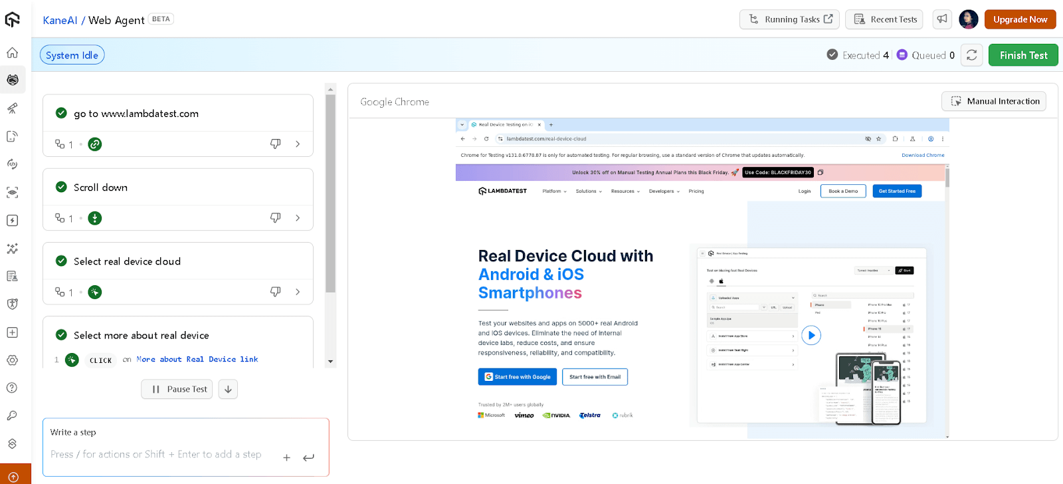Image resolution: width=1063 pixels, height=484 pixels.
Task: Open settings gear icon in left sidebar
Action: click(12, 360)
